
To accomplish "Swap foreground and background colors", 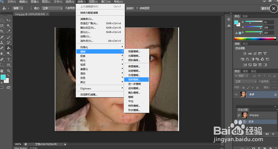I will [x=8, y=75].
